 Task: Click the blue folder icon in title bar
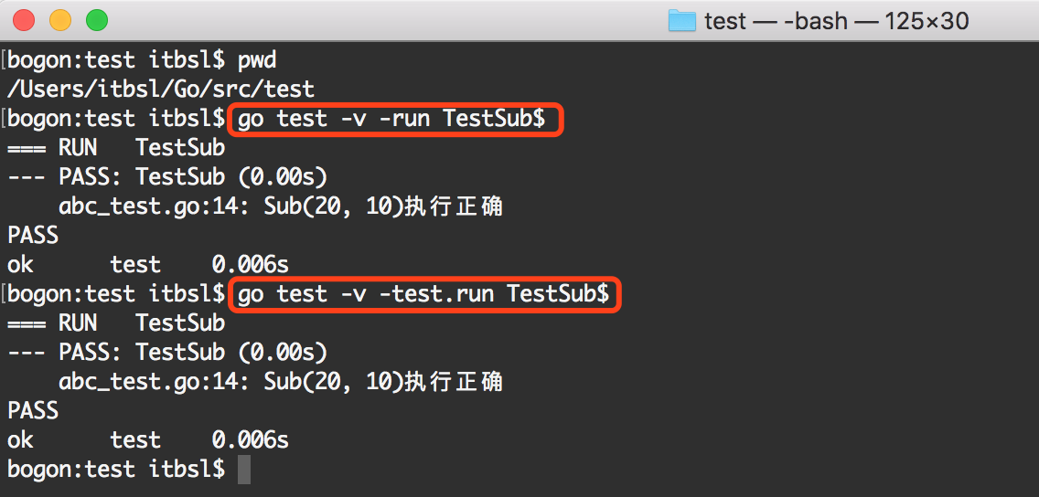[x=682, y=20]
